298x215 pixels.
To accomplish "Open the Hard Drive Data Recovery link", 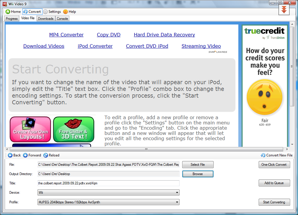I will click(164, 35).
